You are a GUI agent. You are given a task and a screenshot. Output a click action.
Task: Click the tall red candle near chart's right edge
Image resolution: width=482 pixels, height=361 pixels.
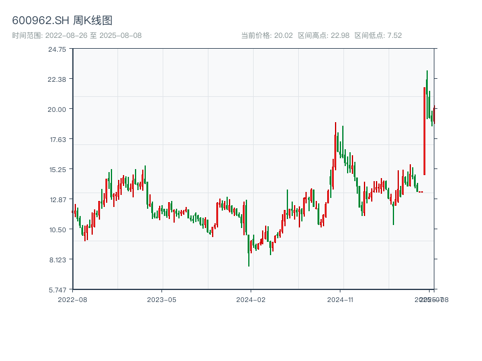[424, 131]
